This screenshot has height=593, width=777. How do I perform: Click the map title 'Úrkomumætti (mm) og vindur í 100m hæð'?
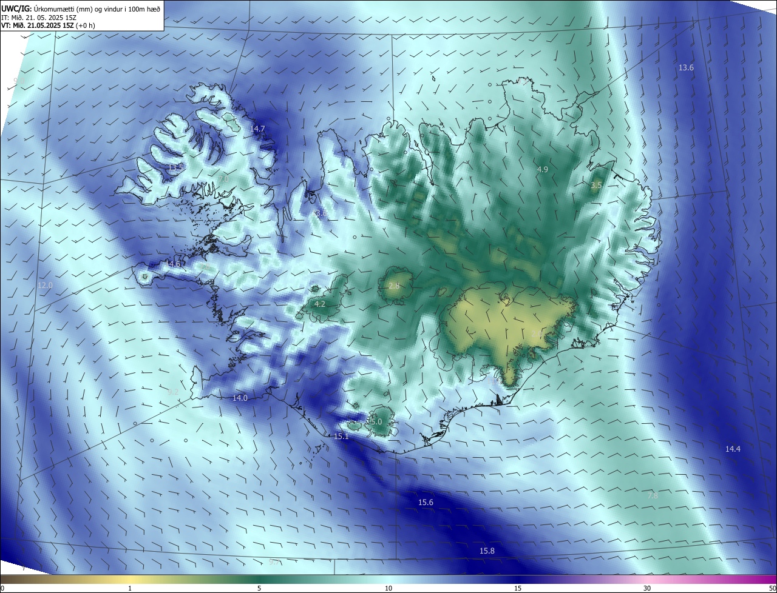(x=97, y=8)
